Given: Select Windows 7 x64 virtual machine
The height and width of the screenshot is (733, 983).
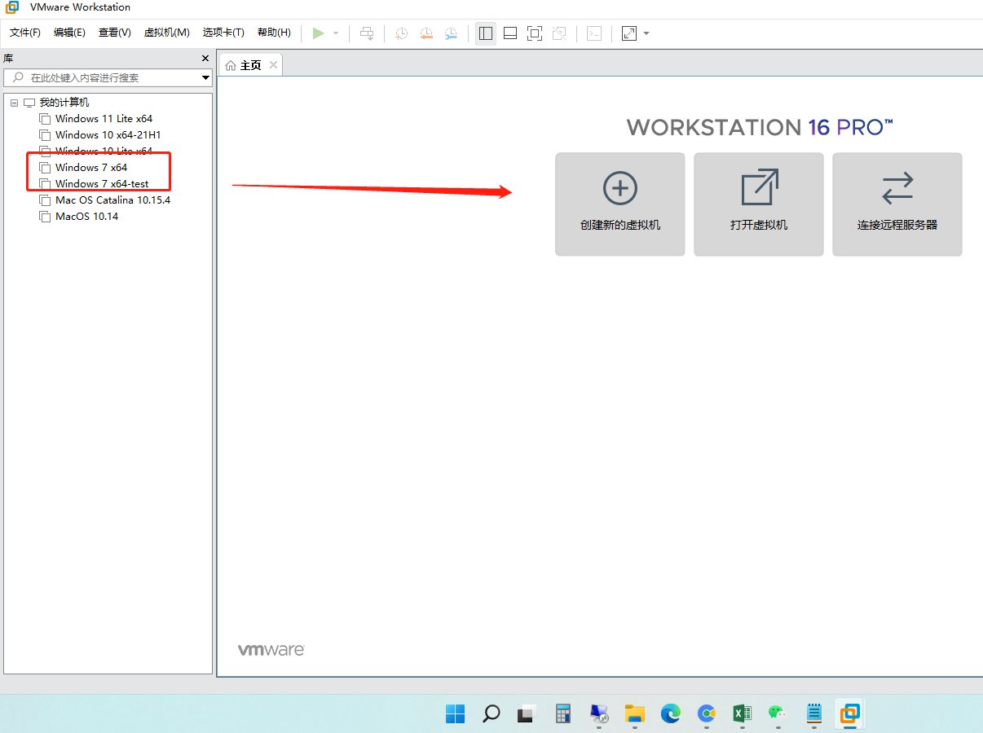Looking at the screenshot, I should point(91,168).
